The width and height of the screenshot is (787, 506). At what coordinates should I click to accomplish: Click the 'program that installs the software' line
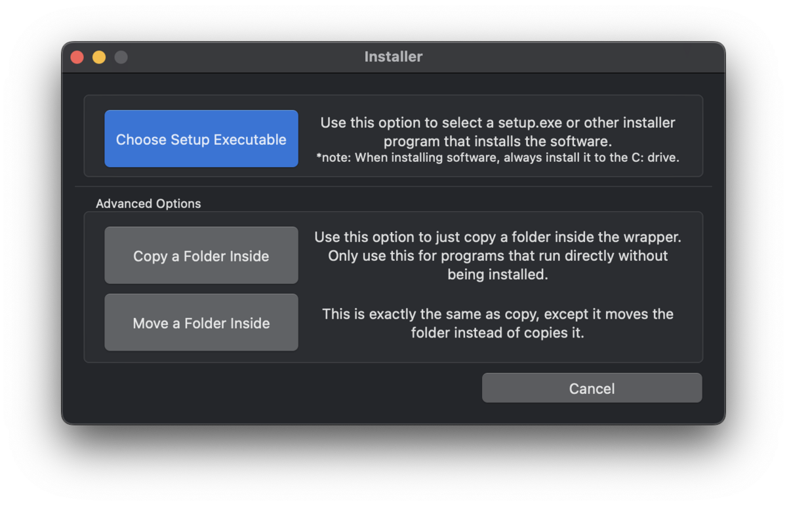tap(497, 141)
